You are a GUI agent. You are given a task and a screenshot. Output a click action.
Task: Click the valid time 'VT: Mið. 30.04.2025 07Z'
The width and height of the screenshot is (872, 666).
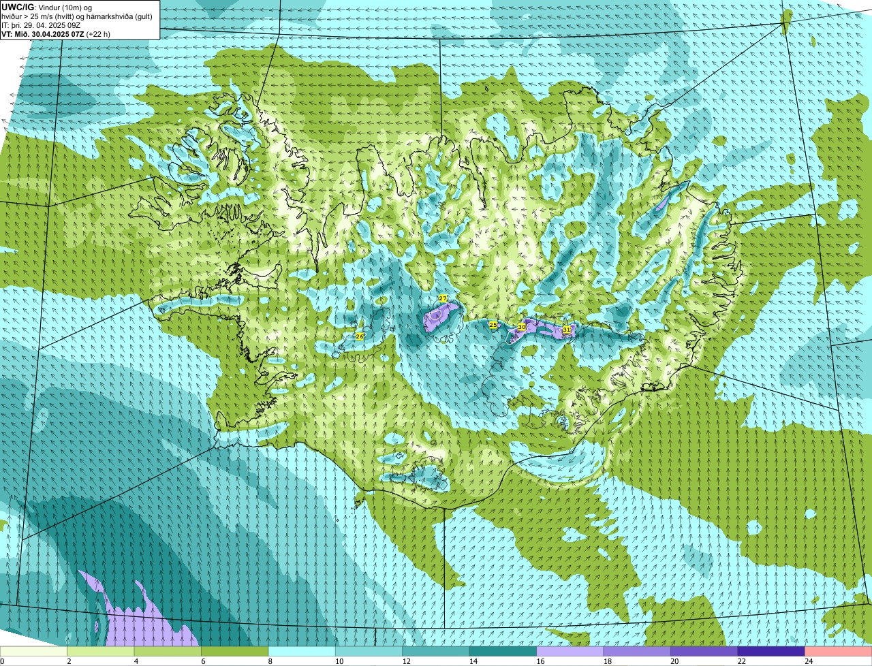coord(43,34)
